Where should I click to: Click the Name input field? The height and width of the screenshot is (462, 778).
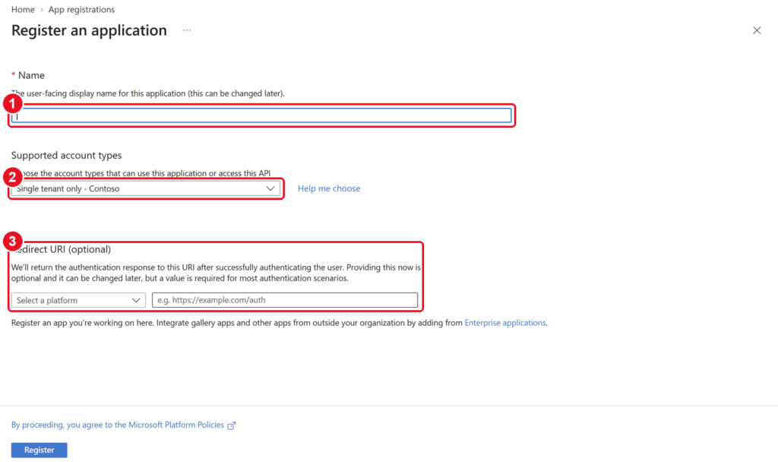point(261,115)
